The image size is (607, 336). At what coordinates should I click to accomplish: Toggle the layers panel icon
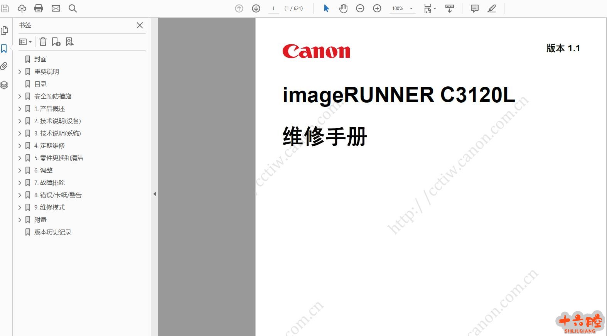click(x=4, y=85)
